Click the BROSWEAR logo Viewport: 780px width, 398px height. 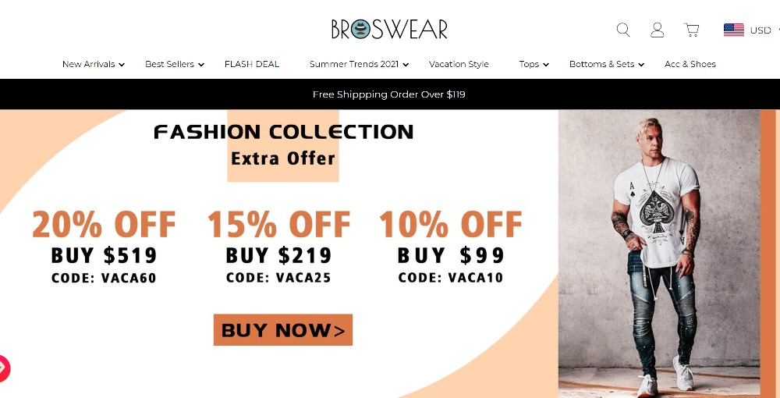(389, 30)
